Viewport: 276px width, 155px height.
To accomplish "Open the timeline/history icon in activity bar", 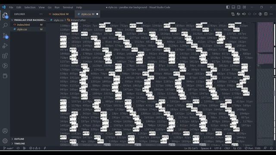I will point(5,66).
